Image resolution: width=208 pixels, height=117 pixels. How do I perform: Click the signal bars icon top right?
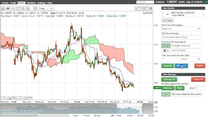coord(206,2)
